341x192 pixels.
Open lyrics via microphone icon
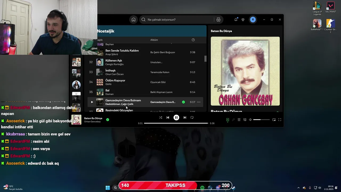233,120
